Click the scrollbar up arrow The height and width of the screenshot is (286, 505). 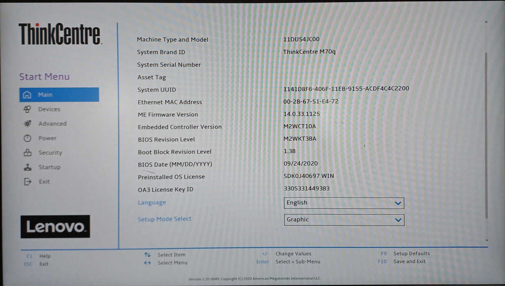(x=486, y=22)
